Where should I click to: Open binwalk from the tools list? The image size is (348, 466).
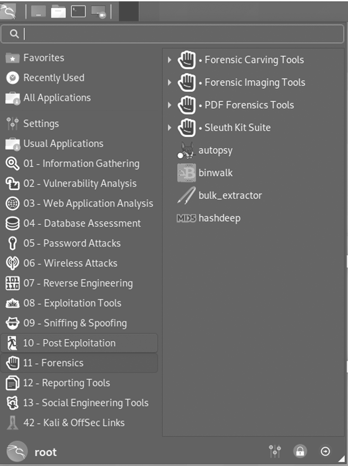(216, 172)
